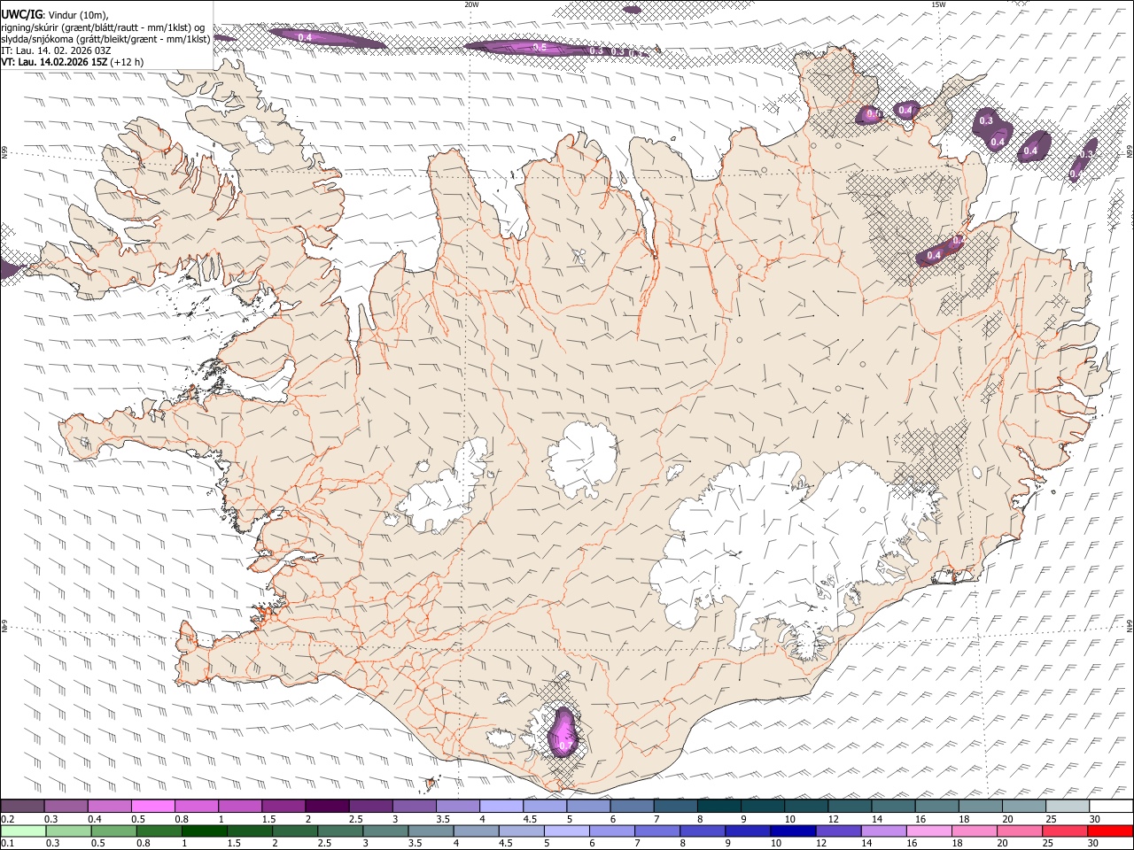This screenshot has height=850, width=1134.
Task: Click the pale green 0.1 swatch, lower row
Action: [x=24, y=831]
